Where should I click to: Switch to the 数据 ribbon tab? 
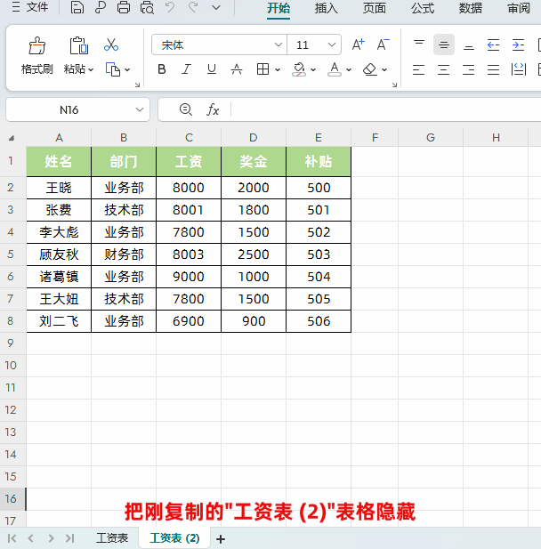click(471, 8)
